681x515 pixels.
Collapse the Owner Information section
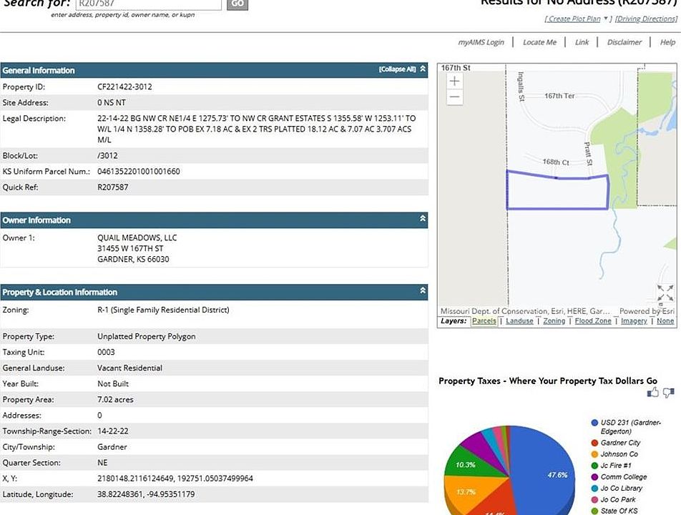point(423,218)
